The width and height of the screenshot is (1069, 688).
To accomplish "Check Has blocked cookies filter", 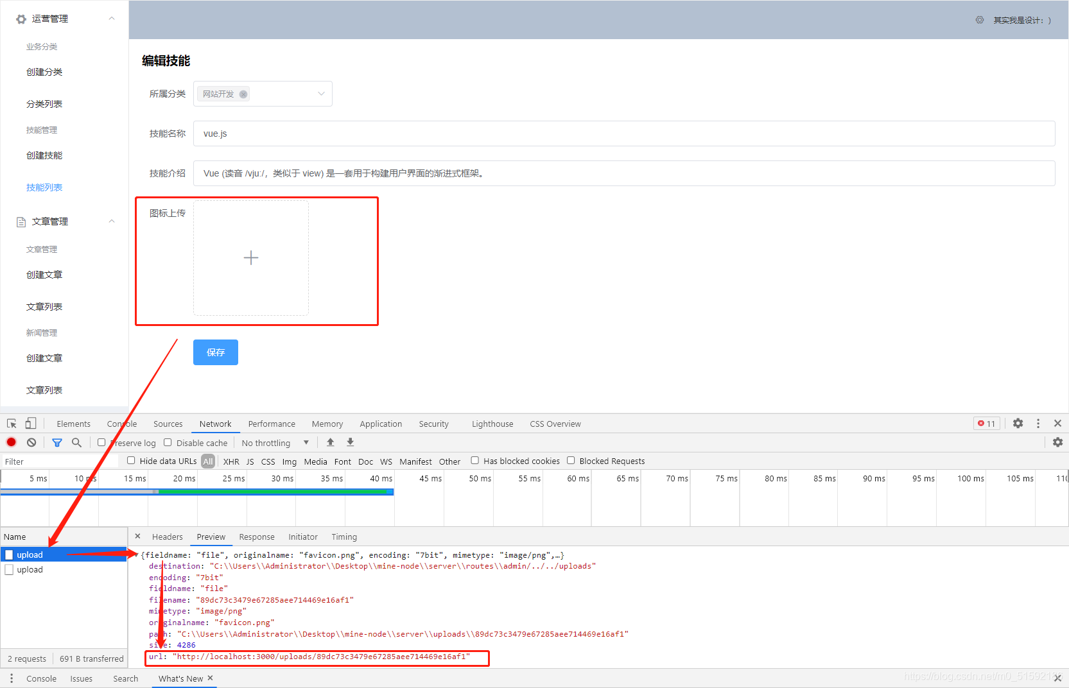I will pos(475,460).
